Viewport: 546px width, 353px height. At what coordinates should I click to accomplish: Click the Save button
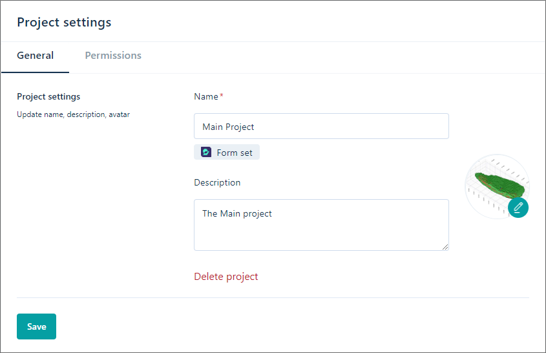coord(37,326)
